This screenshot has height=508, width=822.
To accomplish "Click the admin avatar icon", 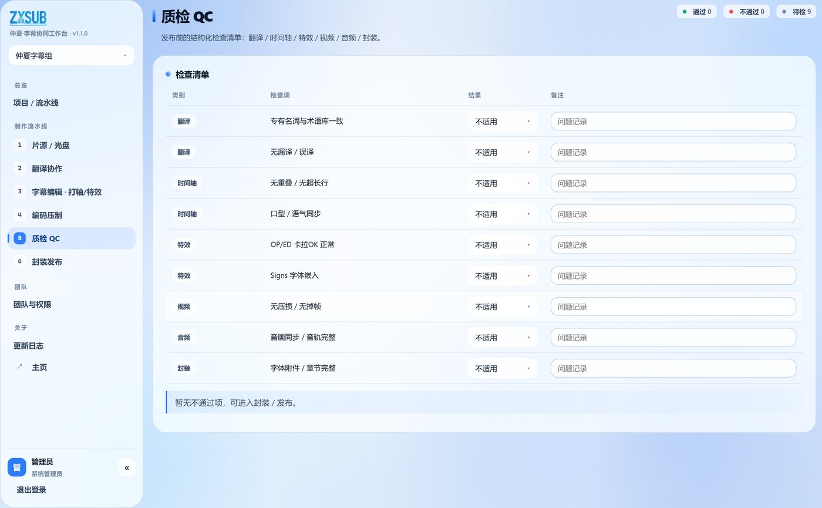I will [17, 467].
